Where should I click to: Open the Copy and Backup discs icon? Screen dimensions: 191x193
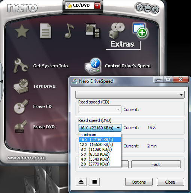pos(117,30)
